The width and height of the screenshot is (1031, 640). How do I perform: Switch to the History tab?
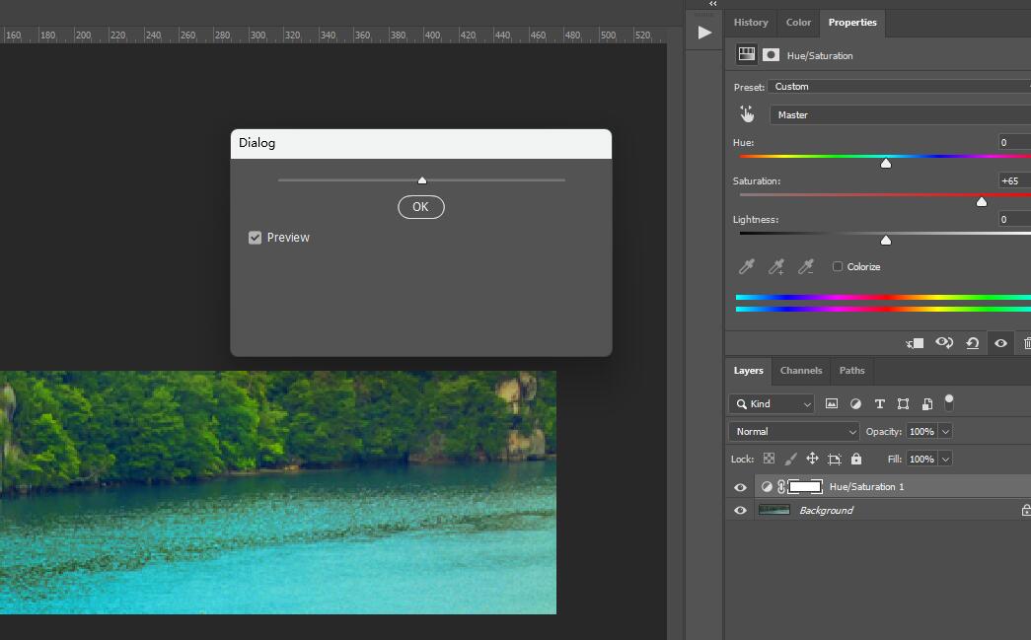click(x=750, y=23)
